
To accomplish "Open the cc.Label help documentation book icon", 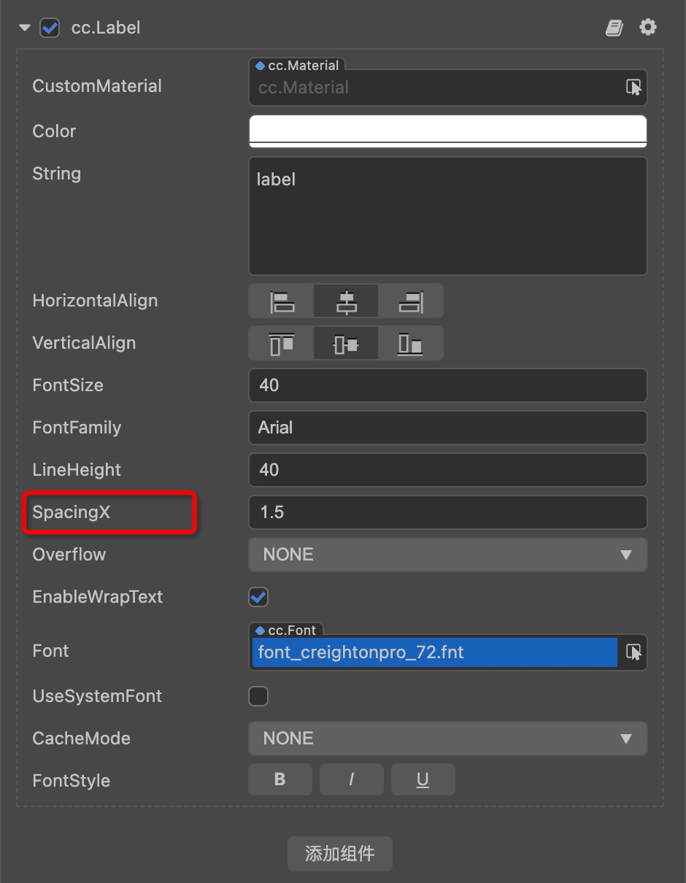I will (614, 28).
